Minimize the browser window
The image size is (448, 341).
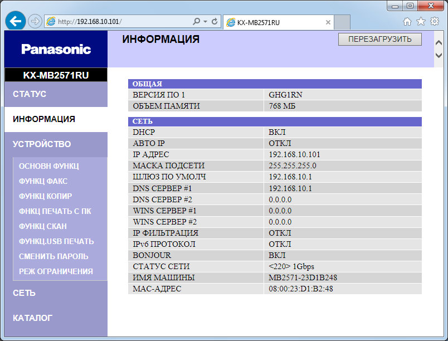coord(395,6)
